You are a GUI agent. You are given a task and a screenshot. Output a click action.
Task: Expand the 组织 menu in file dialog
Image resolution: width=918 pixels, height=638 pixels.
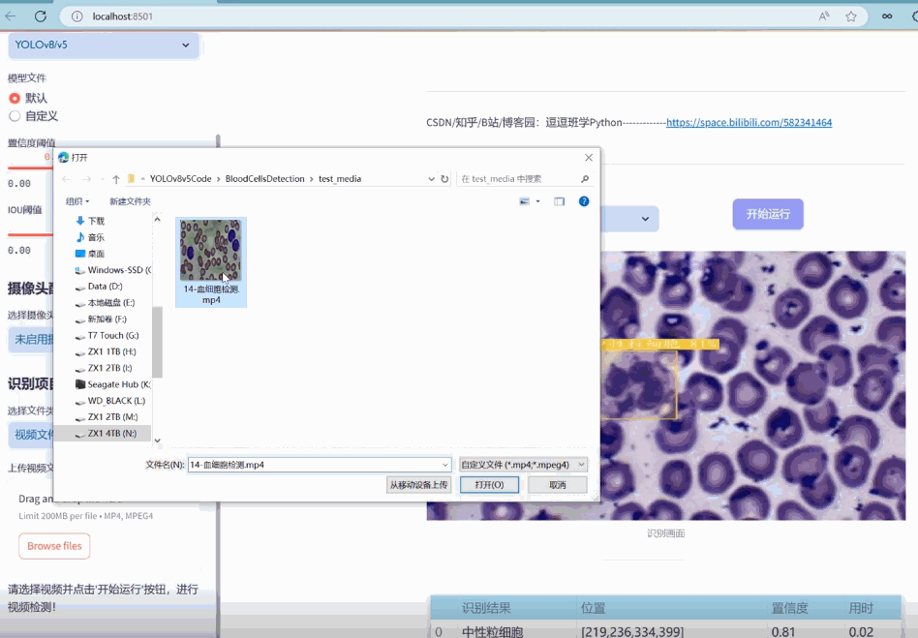(x=77, y=201)
